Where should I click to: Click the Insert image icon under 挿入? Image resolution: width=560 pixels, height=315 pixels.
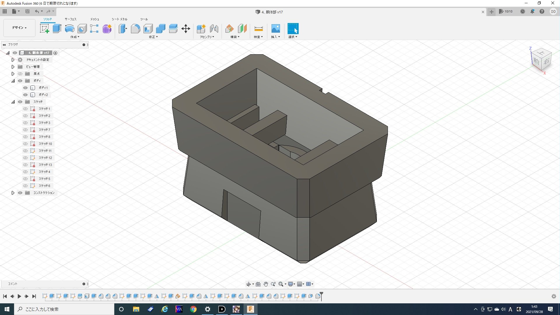point(275,29)
